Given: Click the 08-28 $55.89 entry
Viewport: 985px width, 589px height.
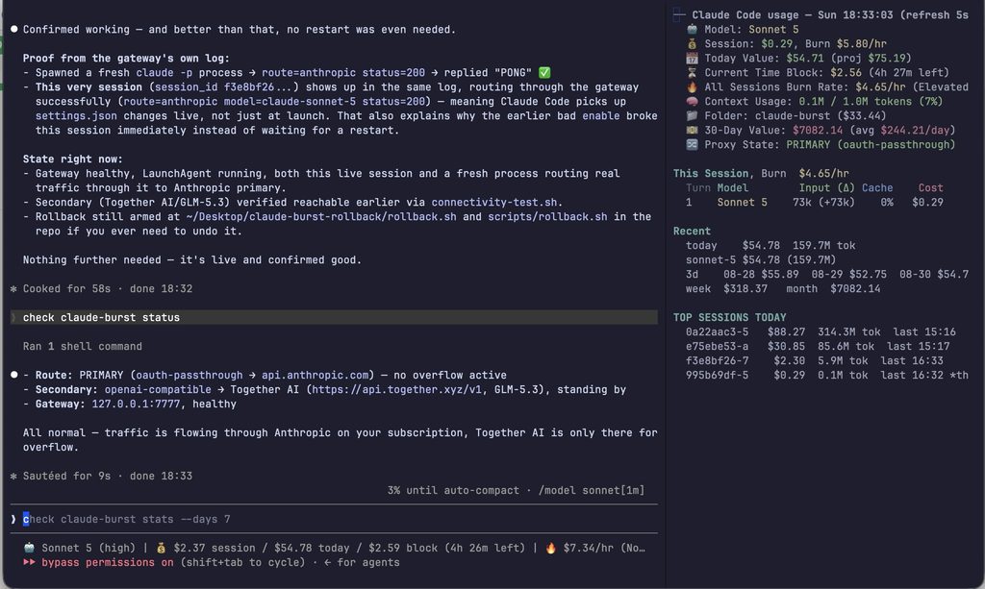Looking at the screenshot, I should pyautogui.click(x=761, y=275).
